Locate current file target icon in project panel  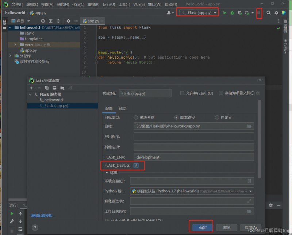click(43, 21)
